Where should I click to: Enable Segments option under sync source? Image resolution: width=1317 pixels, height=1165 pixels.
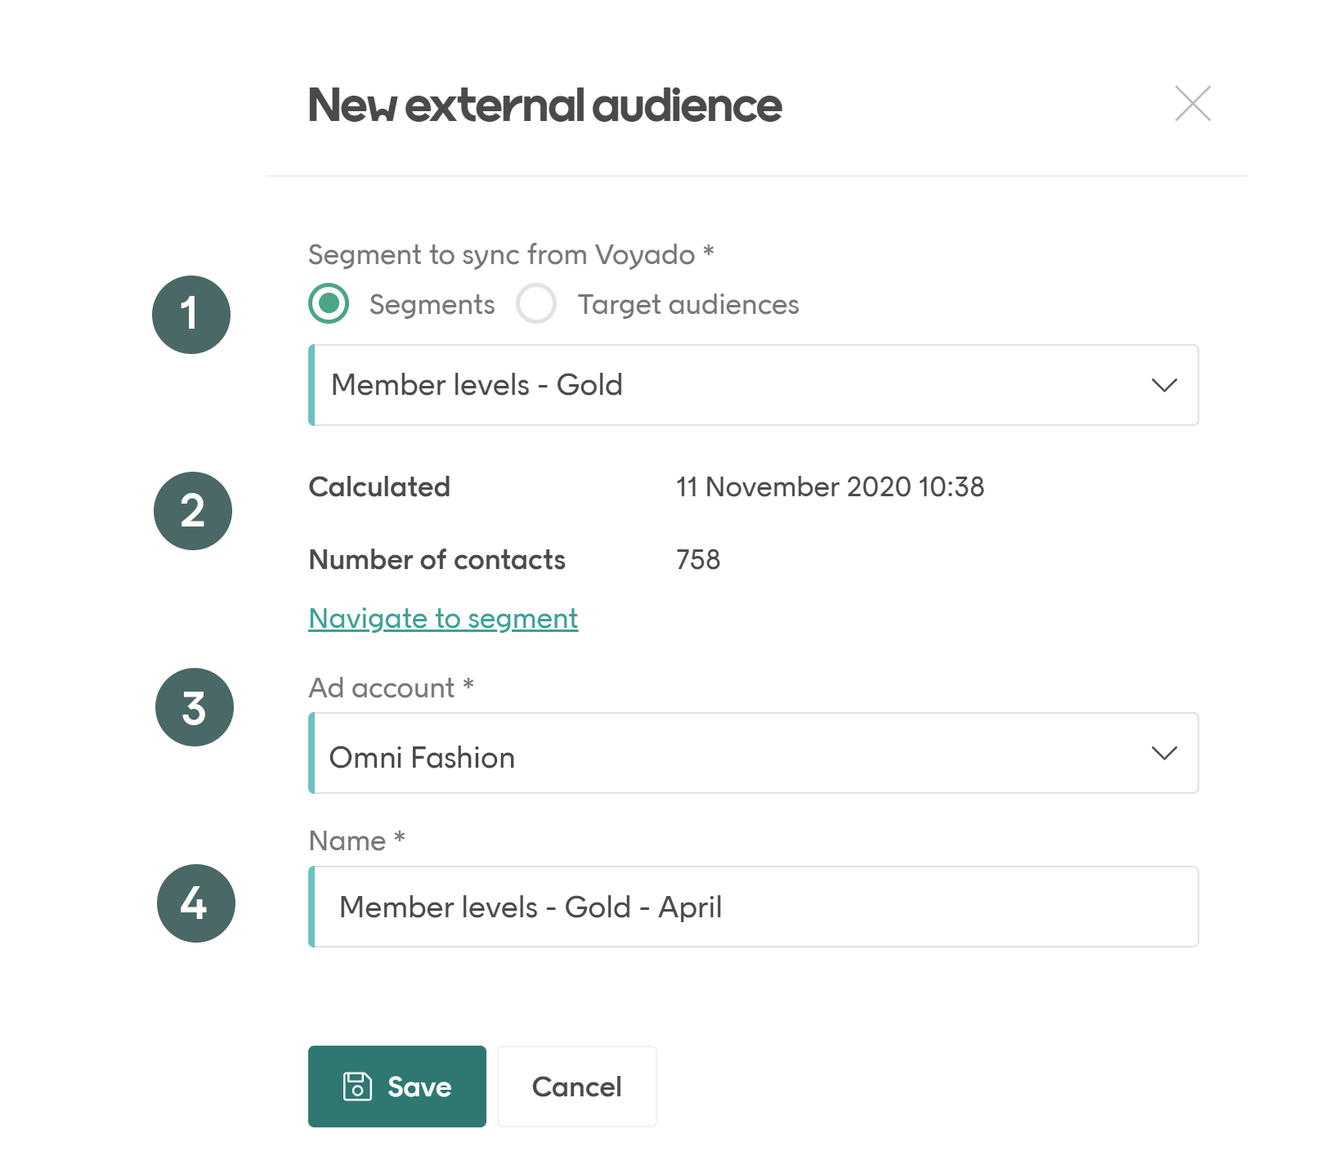coord(328,303)
